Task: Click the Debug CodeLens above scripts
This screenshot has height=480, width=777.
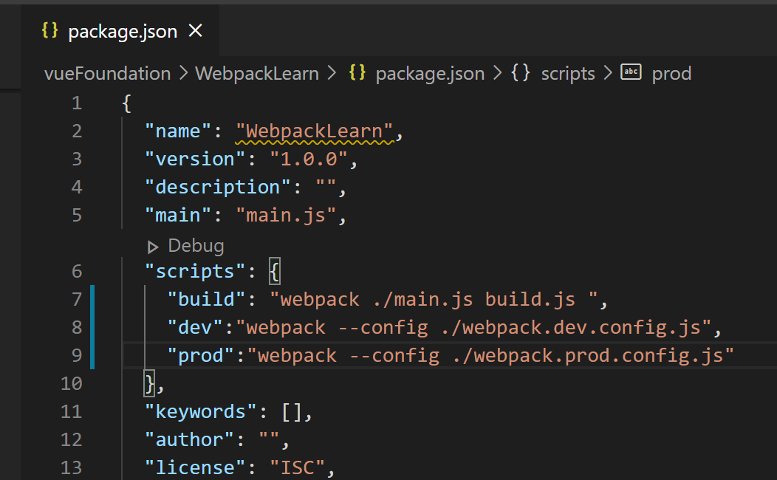Action: (x=196, y=246)
